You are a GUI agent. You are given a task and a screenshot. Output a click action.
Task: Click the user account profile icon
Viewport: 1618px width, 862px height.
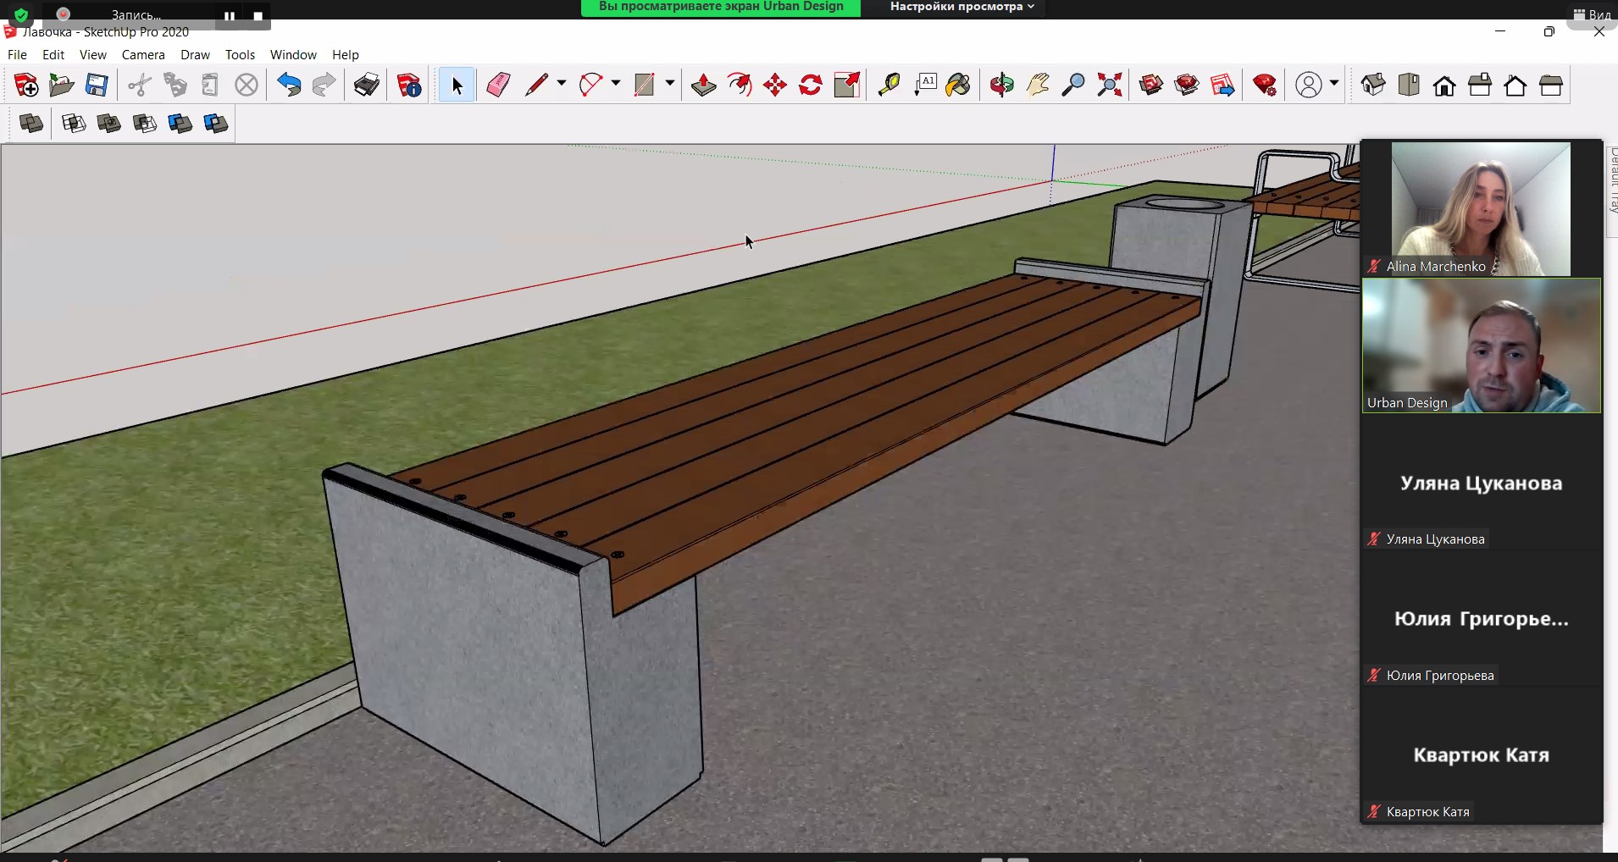coord(1309,85)
